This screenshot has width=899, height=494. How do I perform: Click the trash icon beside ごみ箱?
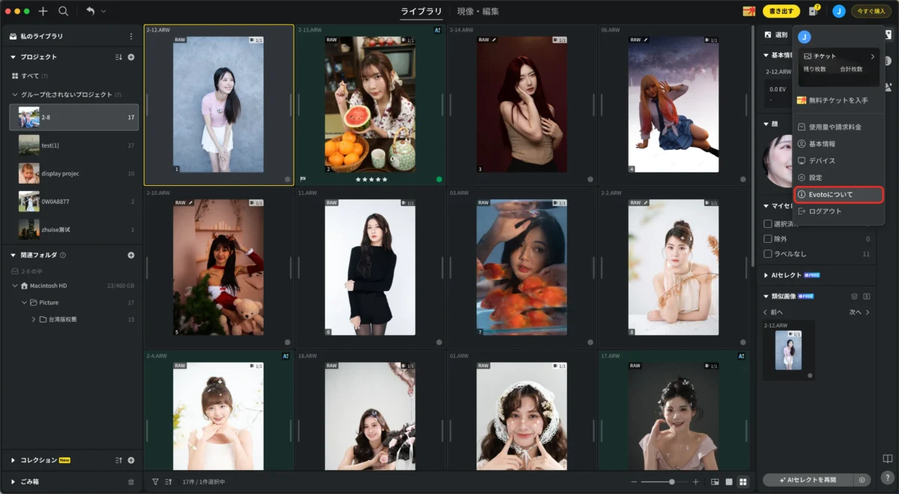(131, 482)
